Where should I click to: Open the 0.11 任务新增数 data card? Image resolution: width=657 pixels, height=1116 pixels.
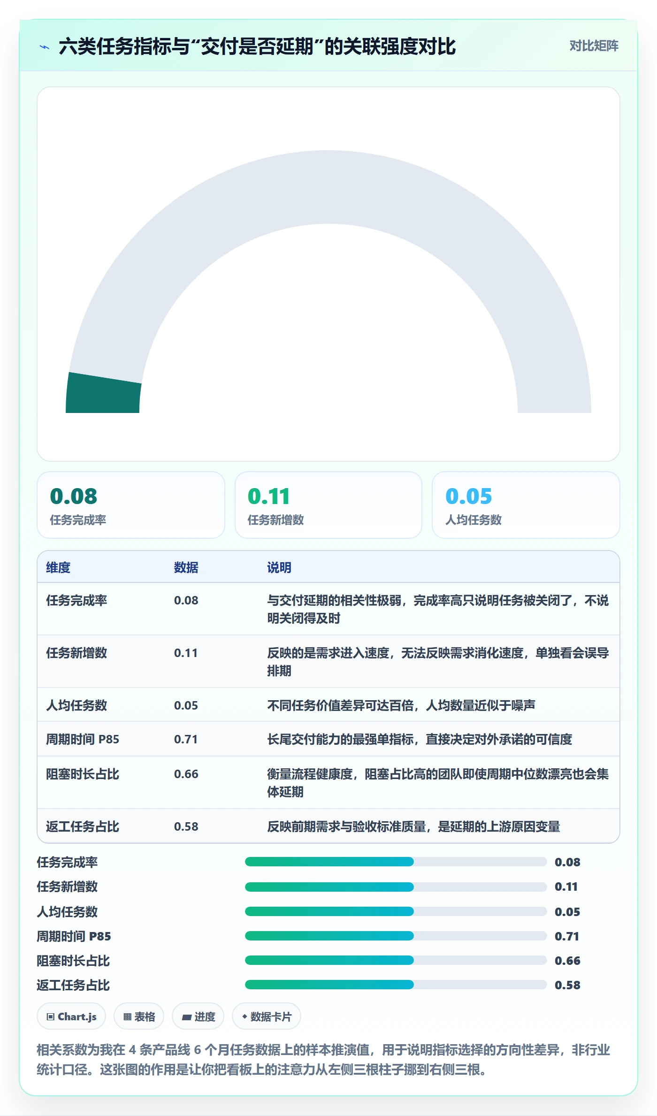click(328, 505)
